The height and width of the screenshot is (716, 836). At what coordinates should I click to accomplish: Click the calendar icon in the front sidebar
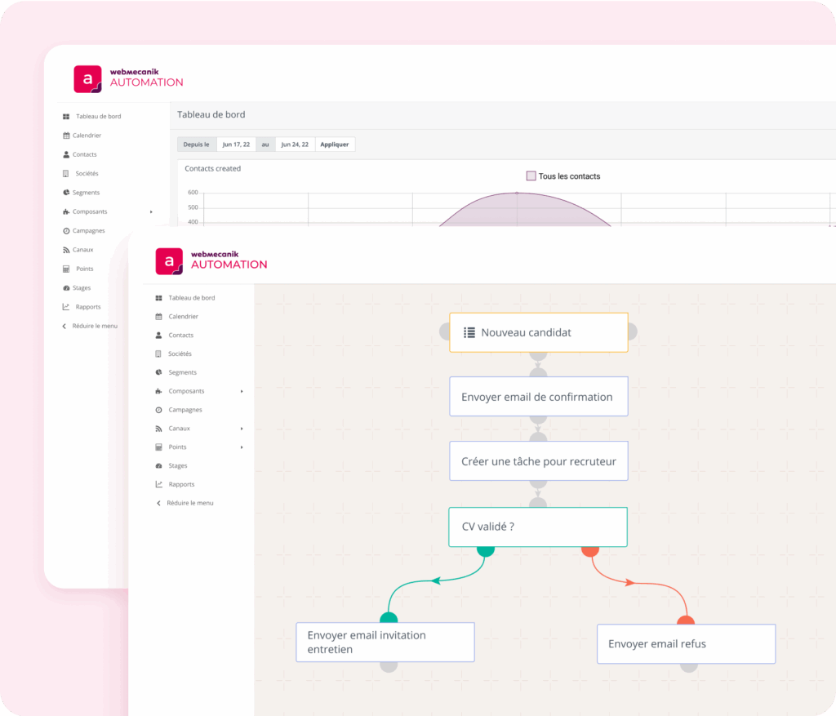[158, 317]
